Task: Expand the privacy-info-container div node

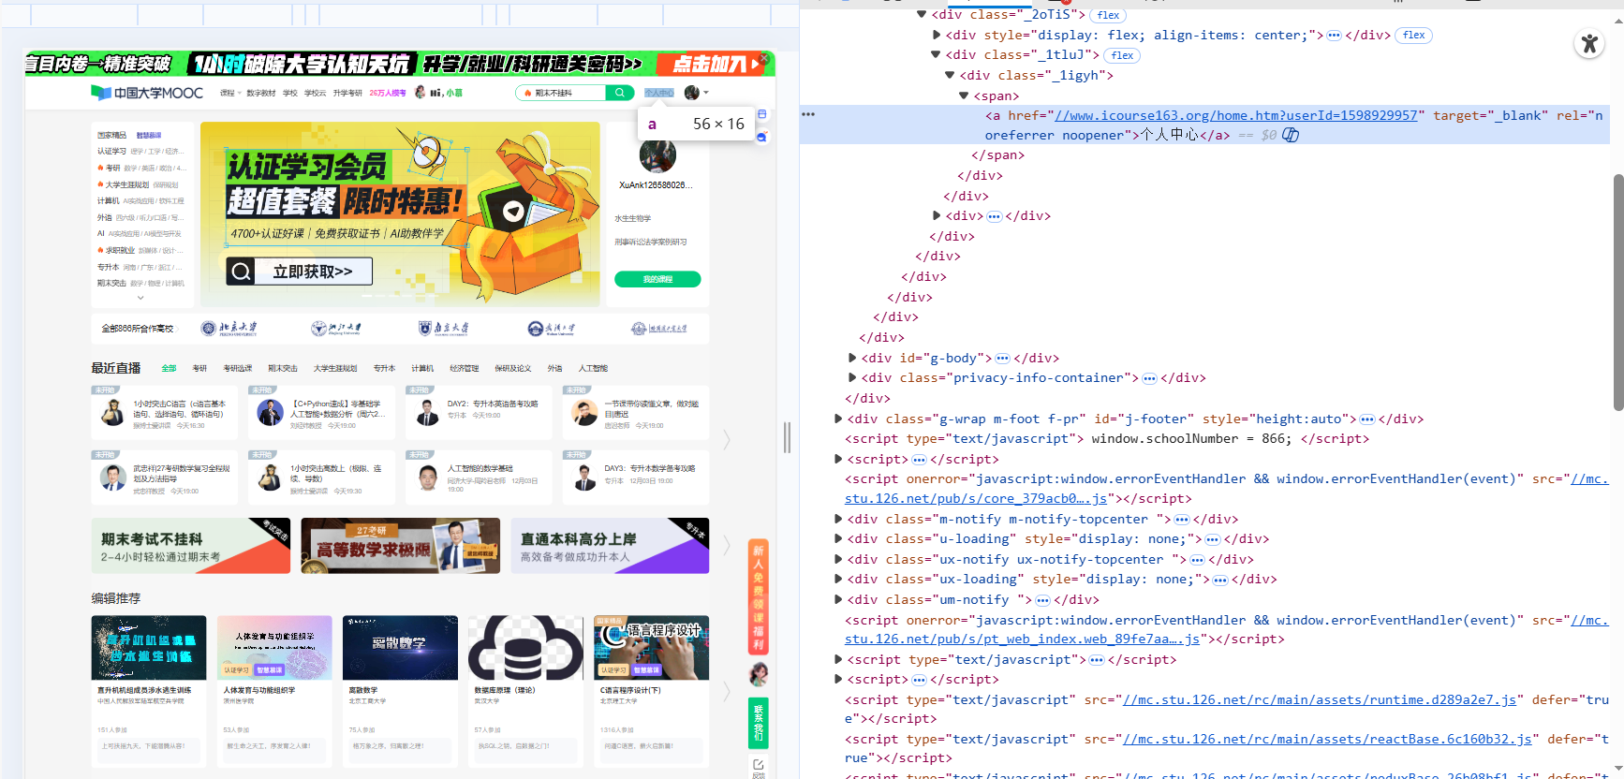Action: [x=852, y=377]
